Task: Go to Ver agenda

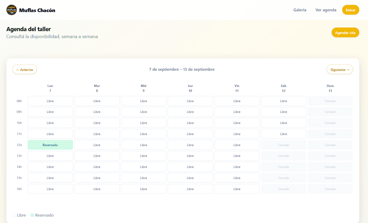Action: pyautogui.click(x=326, y=10)
